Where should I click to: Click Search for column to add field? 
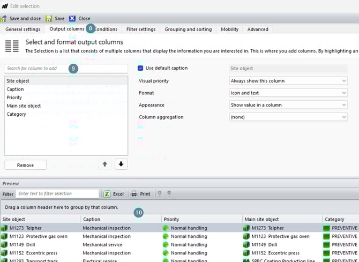point(66,69)
